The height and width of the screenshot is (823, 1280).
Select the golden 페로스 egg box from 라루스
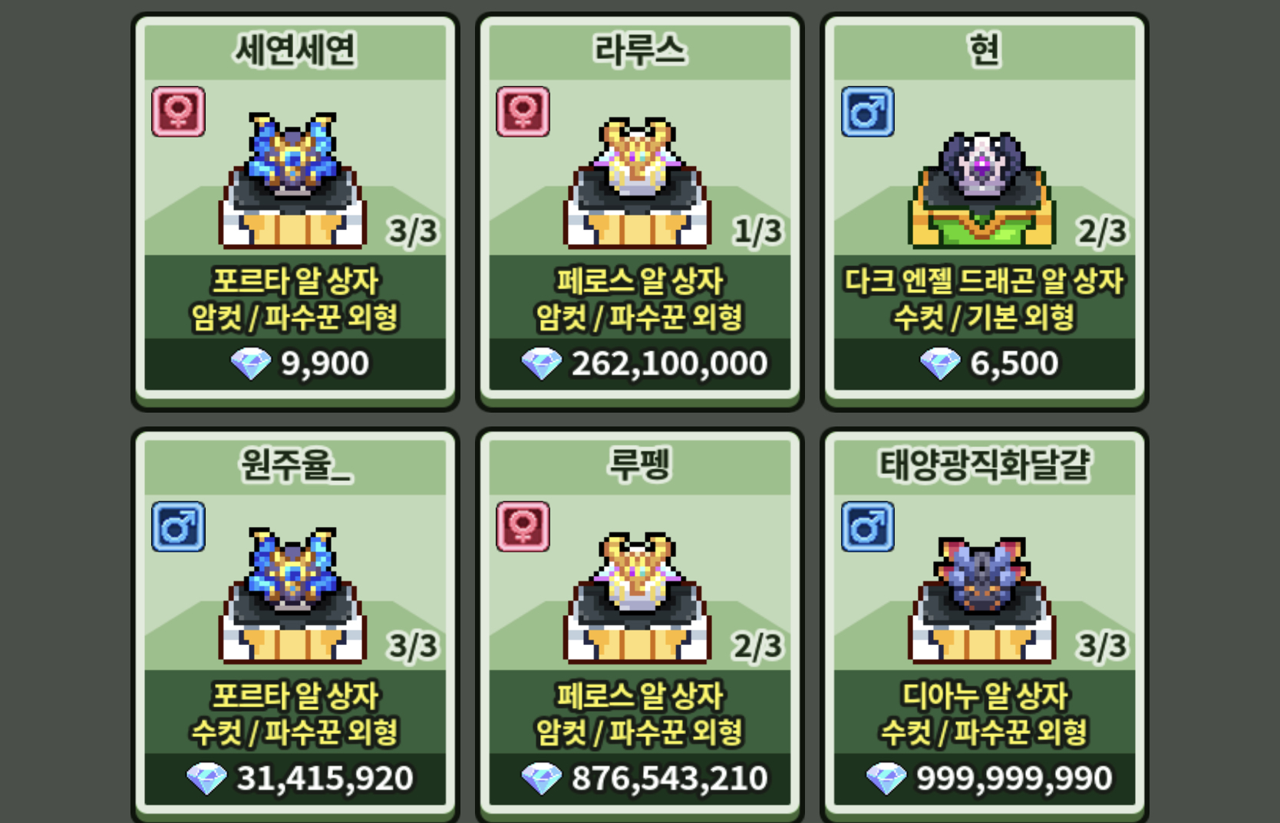coord(637,183)
